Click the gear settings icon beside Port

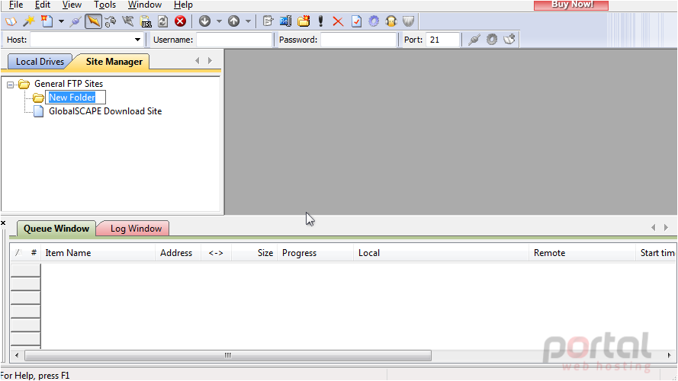[x=492, y=40]
